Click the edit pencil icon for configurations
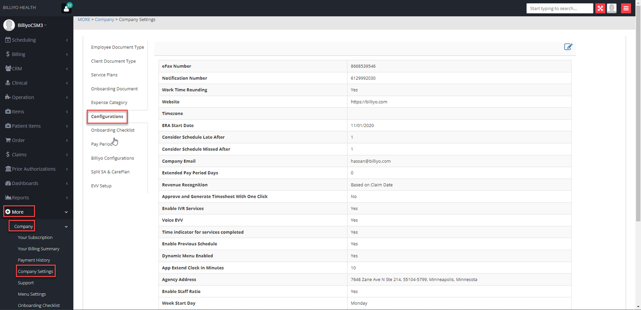This screenshot has width=641, height=310. (568, 47)
